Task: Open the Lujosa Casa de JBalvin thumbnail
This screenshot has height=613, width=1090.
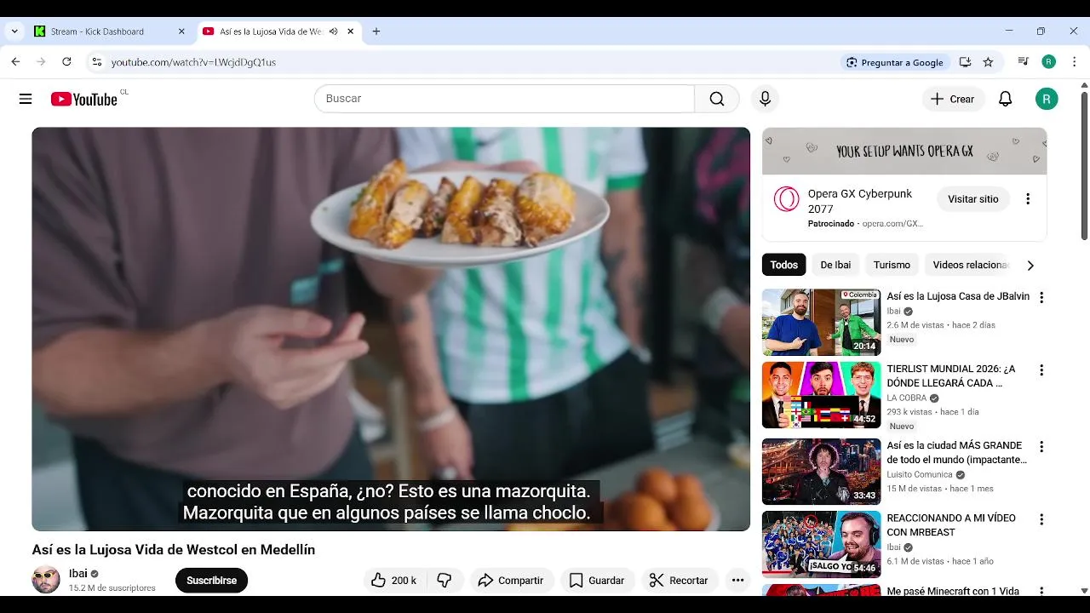Action: 821,322
